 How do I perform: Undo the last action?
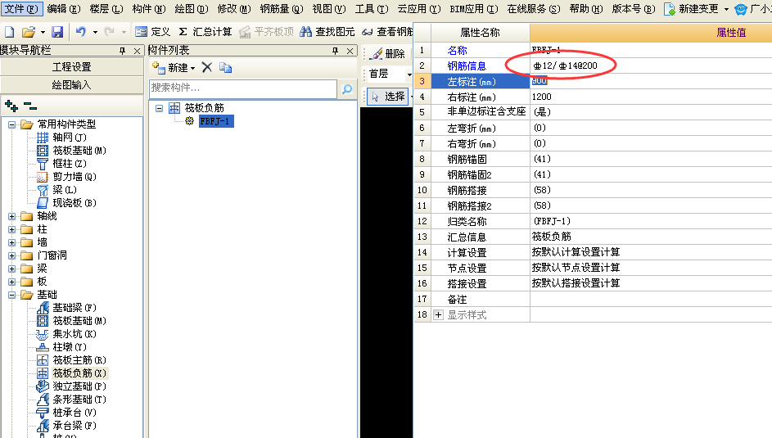[x=81, y=32]
